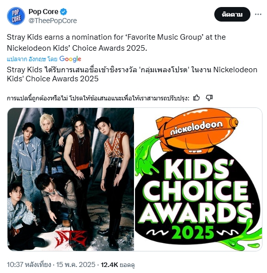Click the Google logo in translation credit
Image resolution: width=267 pixels, height=273 pixels.
70,59
